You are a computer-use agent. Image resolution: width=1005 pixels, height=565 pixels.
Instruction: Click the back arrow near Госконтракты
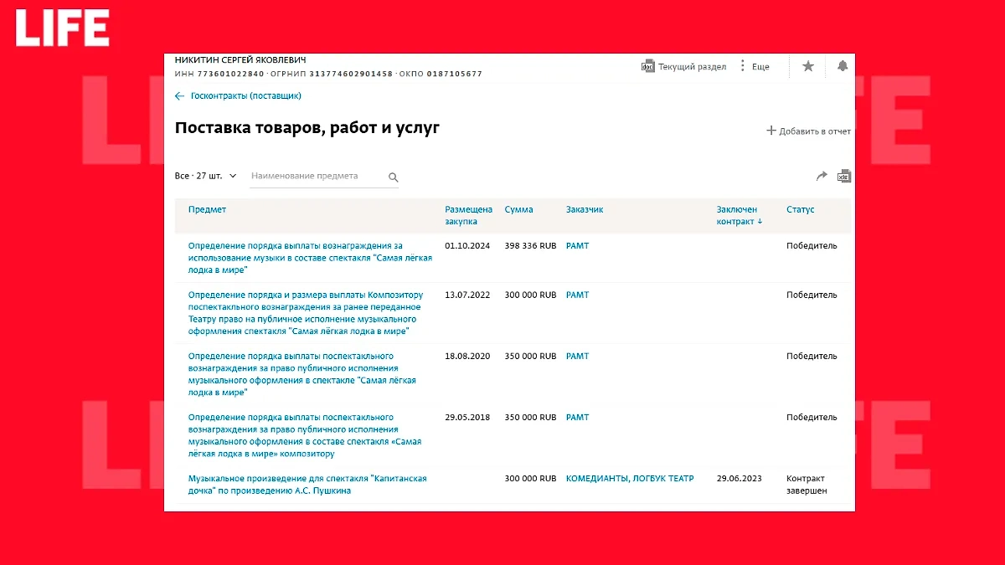pyautogui.click(x=179, y=95)
